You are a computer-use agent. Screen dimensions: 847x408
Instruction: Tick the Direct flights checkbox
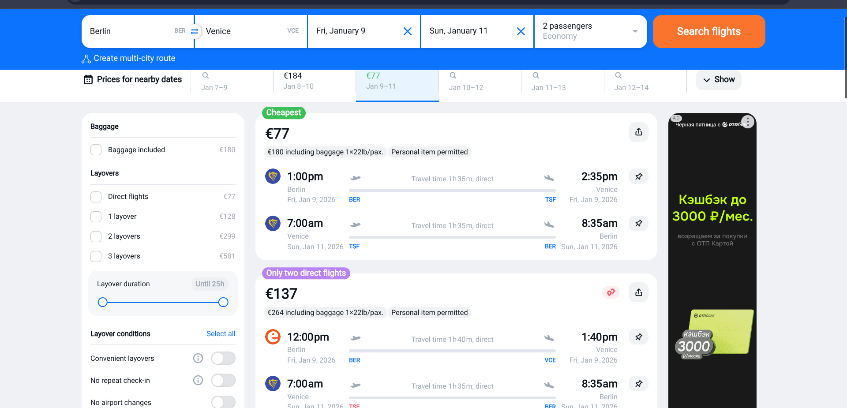[96, 197]
